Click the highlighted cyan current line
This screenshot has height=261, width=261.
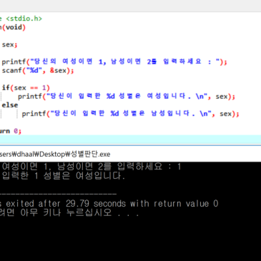click(x=130, y=139)
